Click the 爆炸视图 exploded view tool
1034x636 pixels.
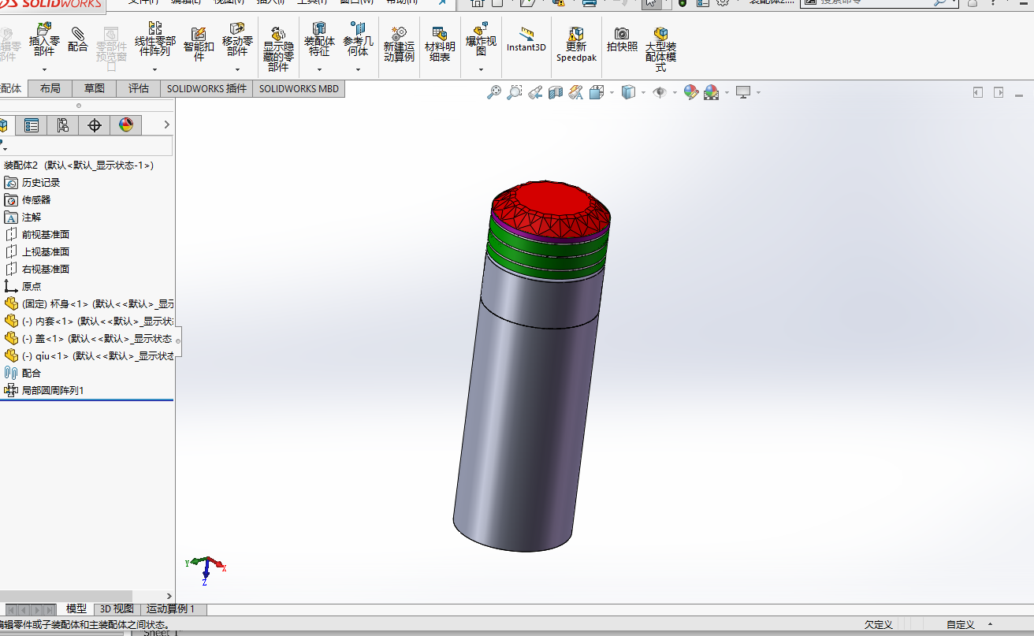[481, 39]
